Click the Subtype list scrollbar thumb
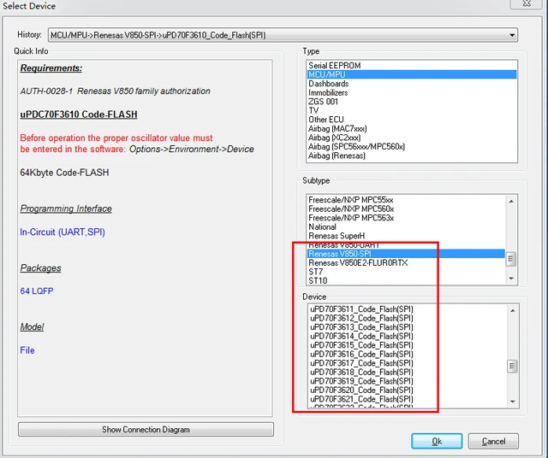Image resolution: width=548 pixels, height=458 pixels. [511, 259]
